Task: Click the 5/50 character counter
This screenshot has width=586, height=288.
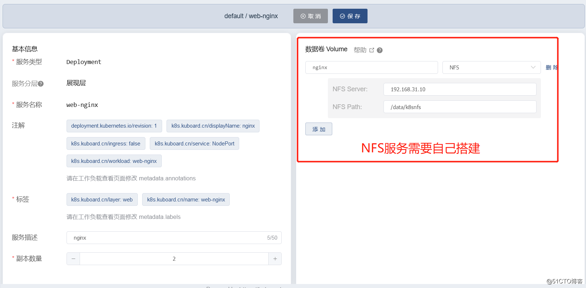Action: (x=272, y=238)
